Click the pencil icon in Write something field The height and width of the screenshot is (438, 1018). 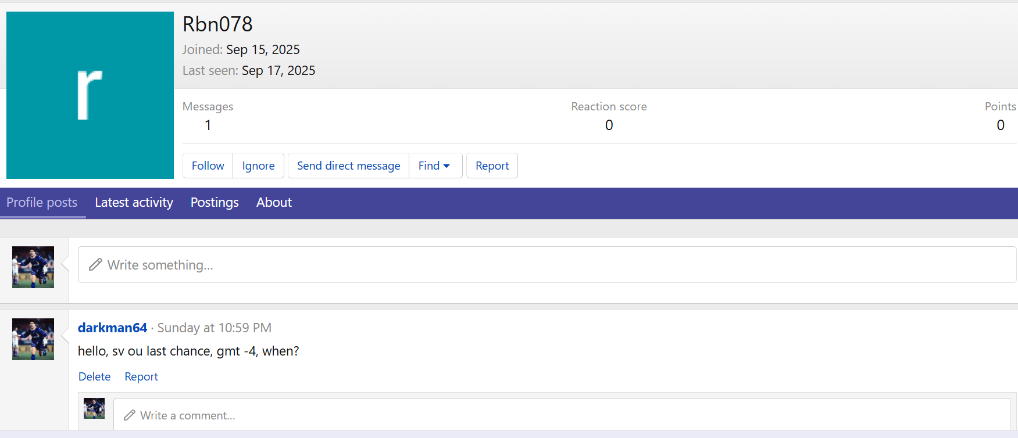click(95, 265)
